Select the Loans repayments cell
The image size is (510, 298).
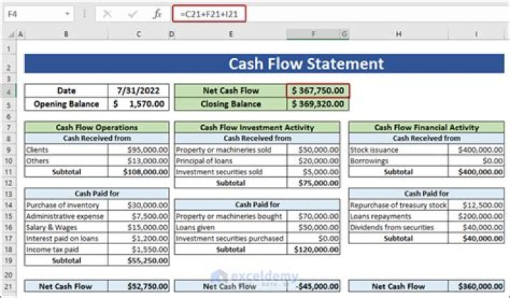(398, 216)
